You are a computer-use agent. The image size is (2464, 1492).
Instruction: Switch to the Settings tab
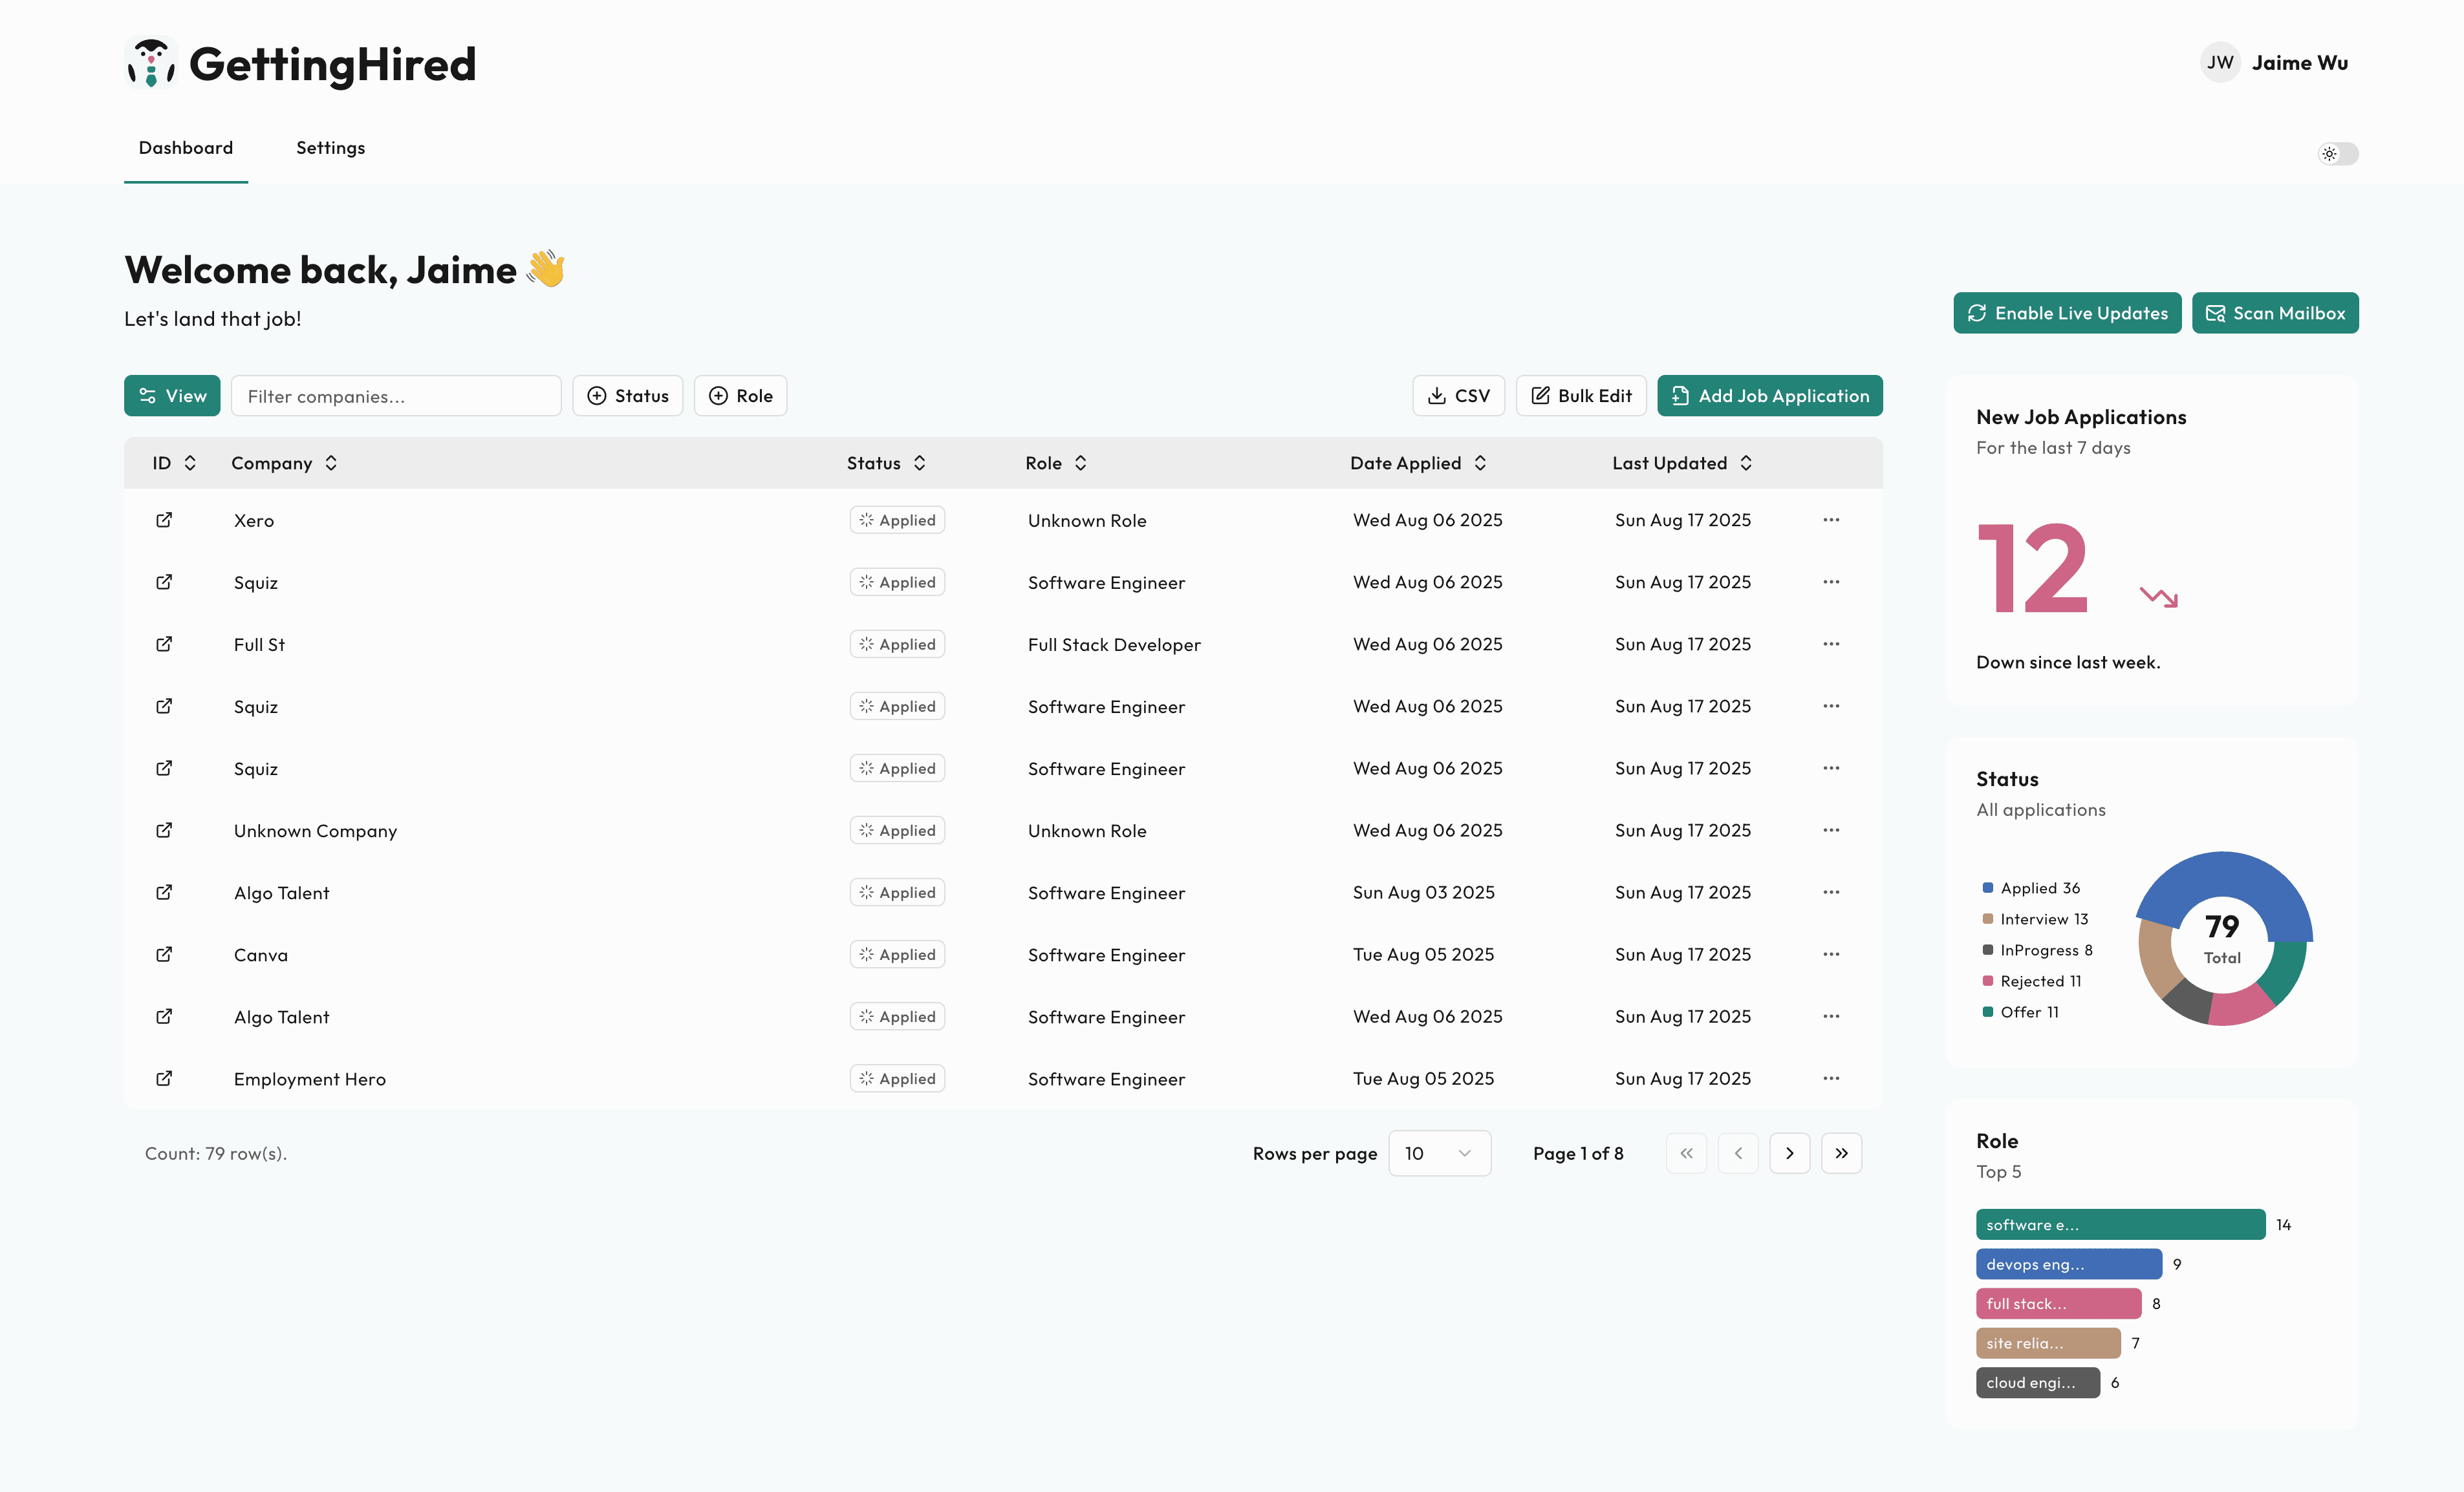tap(330, 147)
